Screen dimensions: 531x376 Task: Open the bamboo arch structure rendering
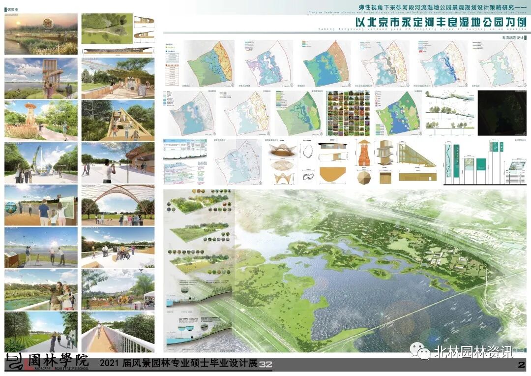118,205
